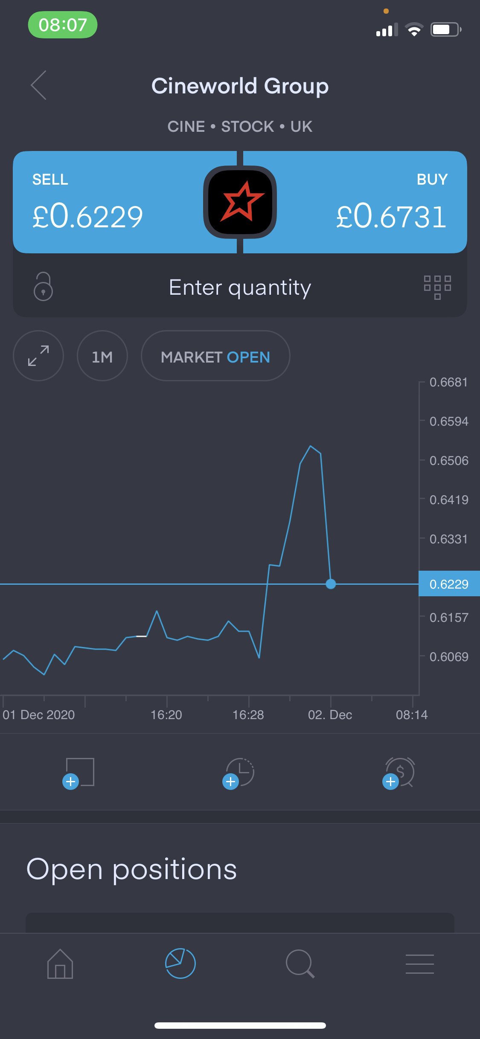
Task: Expand the chart to fullscreen
Action: coord(38,356)
